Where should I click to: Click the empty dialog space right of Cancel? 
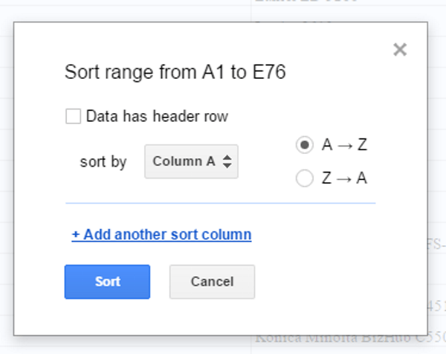[334, 282]
